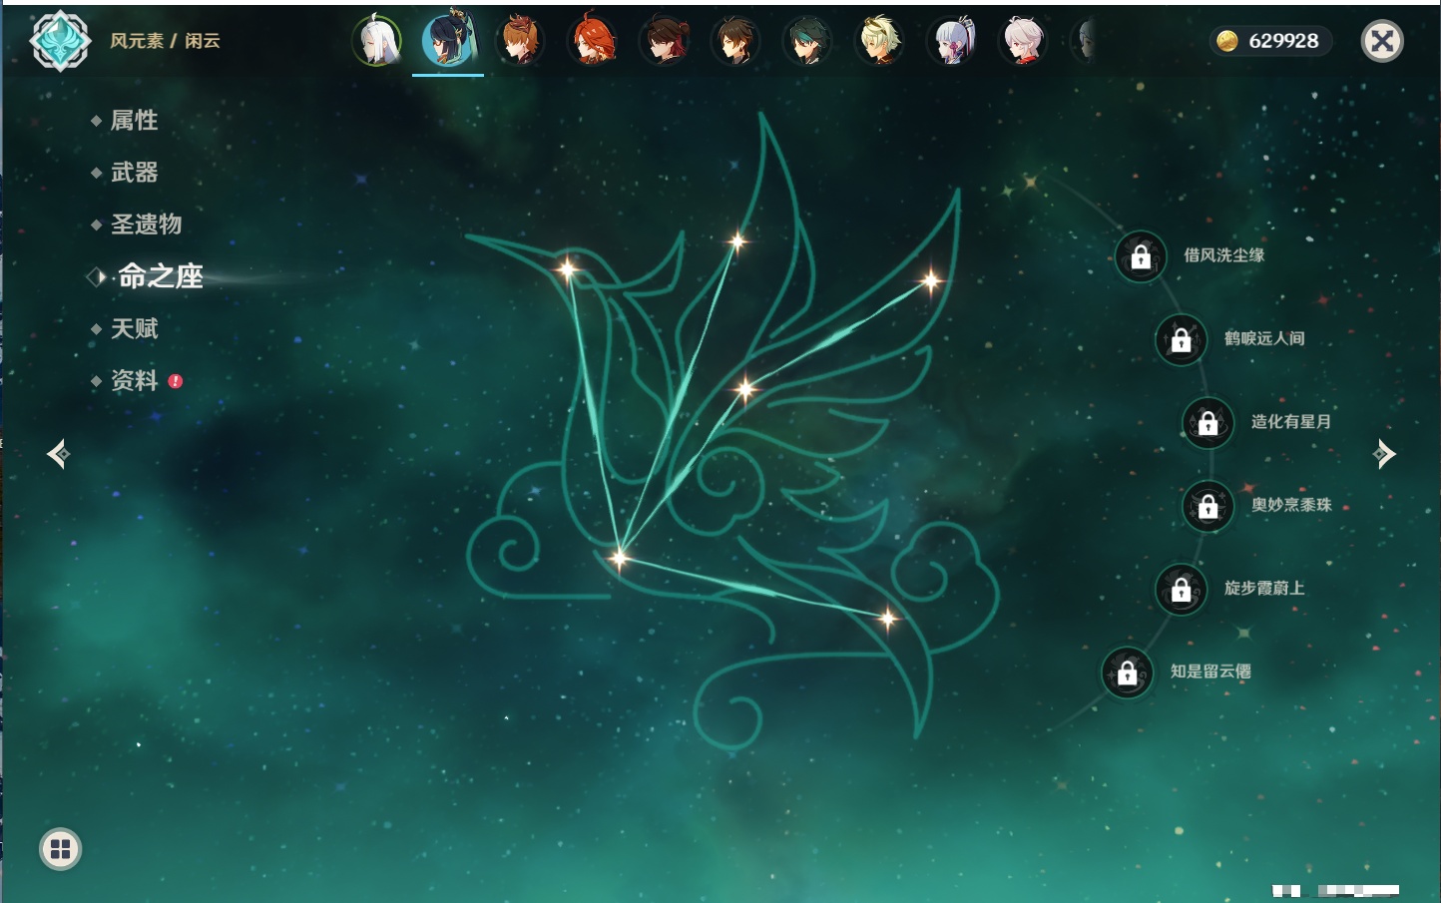The width and height of the screenshot is (1441, 903).
Task: Select the teal-streaked dark-haired Xiao avatar
Action: coord(807,41)
